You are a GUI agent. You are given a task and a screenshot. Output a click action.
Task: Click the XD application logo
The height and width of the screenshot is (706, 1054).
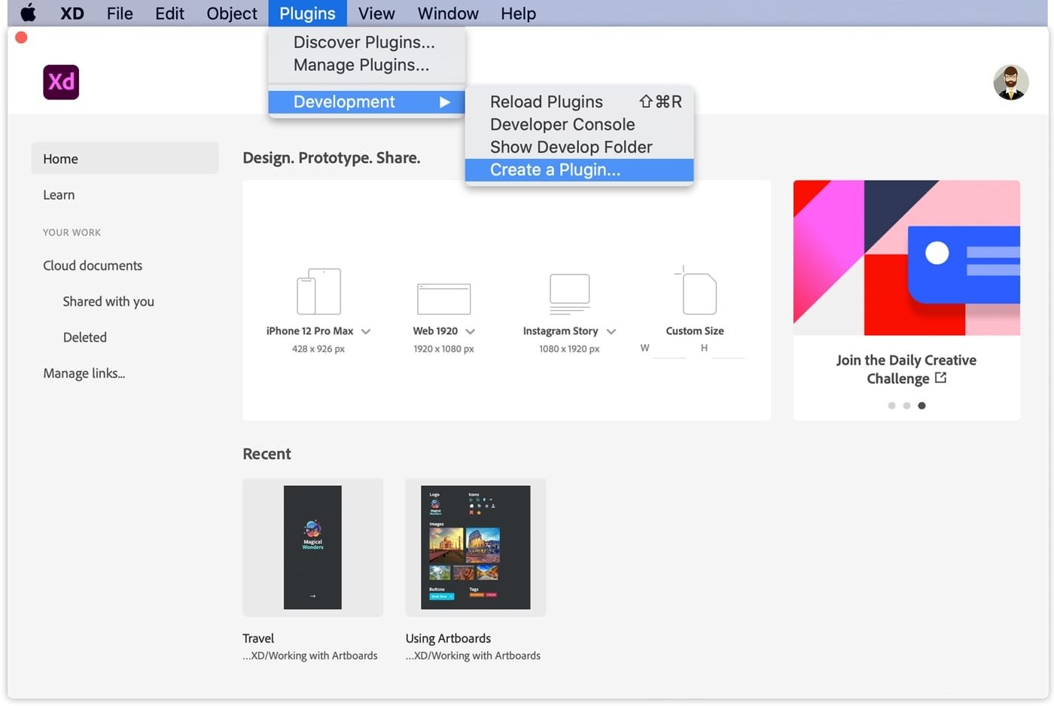pos(60,82)
